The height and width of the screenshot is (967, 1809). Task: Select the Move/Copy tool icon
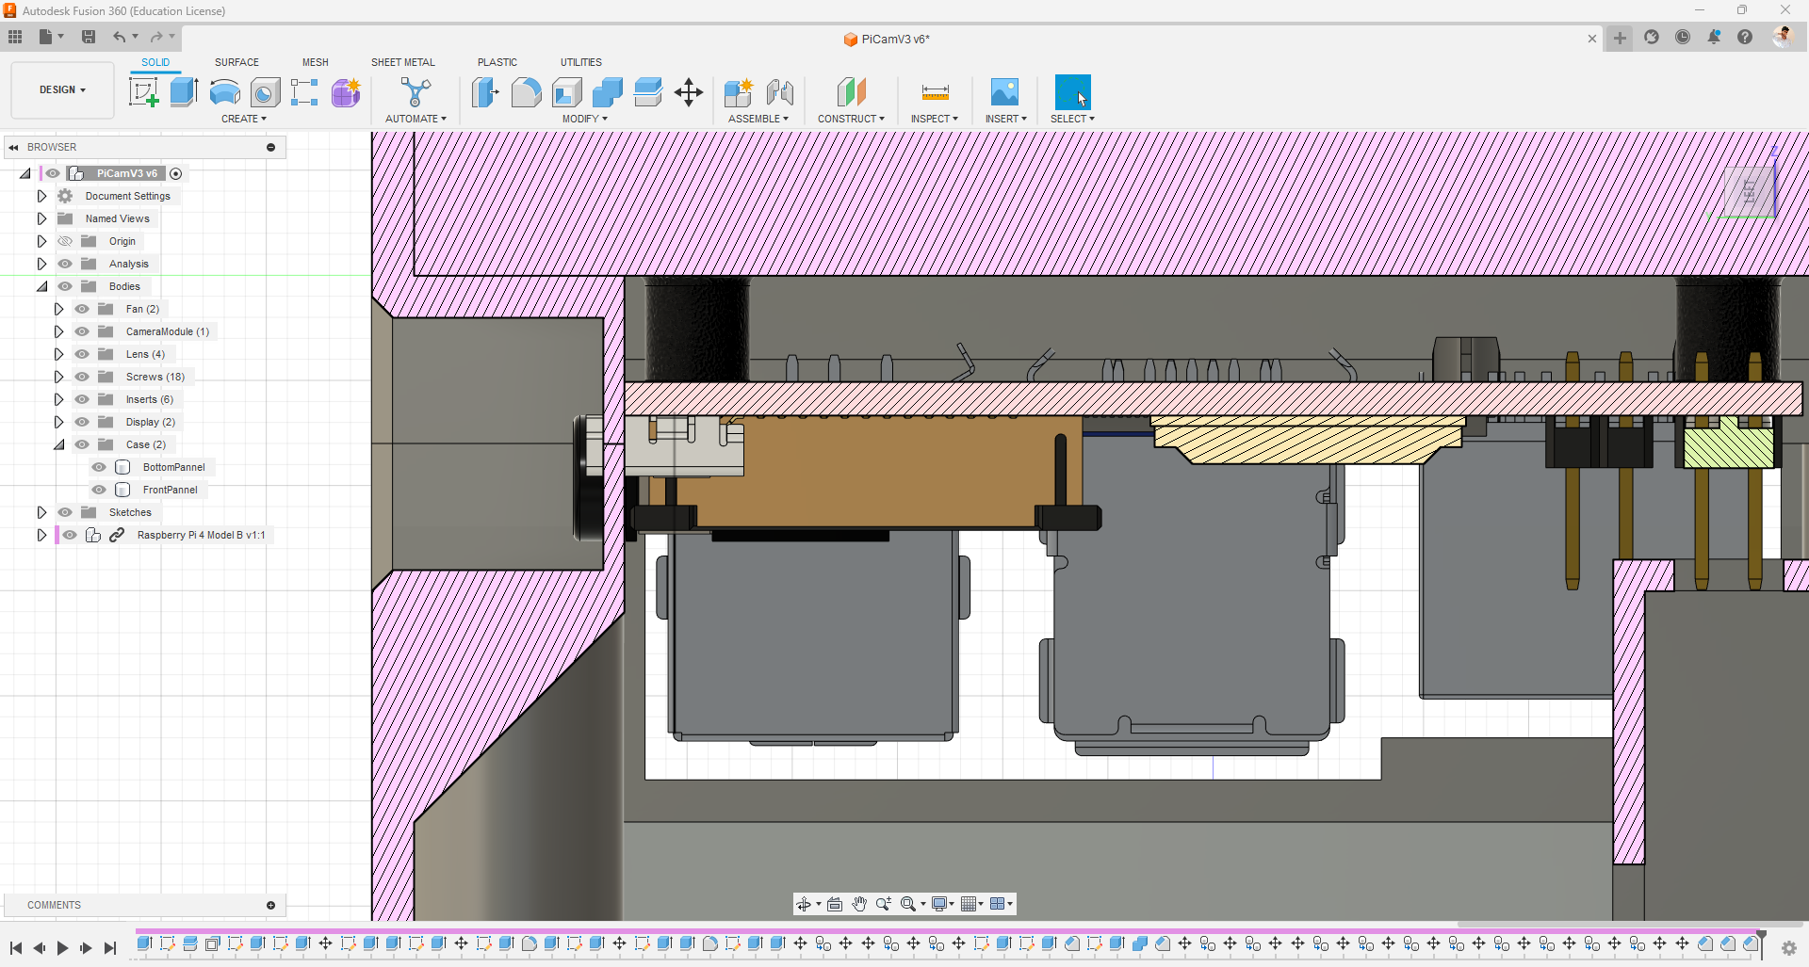pyautogui.click(x=689, y=92)
